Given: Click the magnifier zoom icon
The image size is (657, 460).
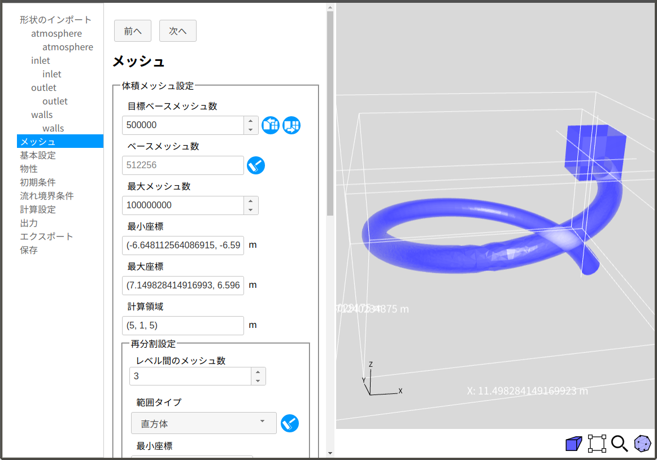Looking at the screenshot, I should click(x=619, y=444).
